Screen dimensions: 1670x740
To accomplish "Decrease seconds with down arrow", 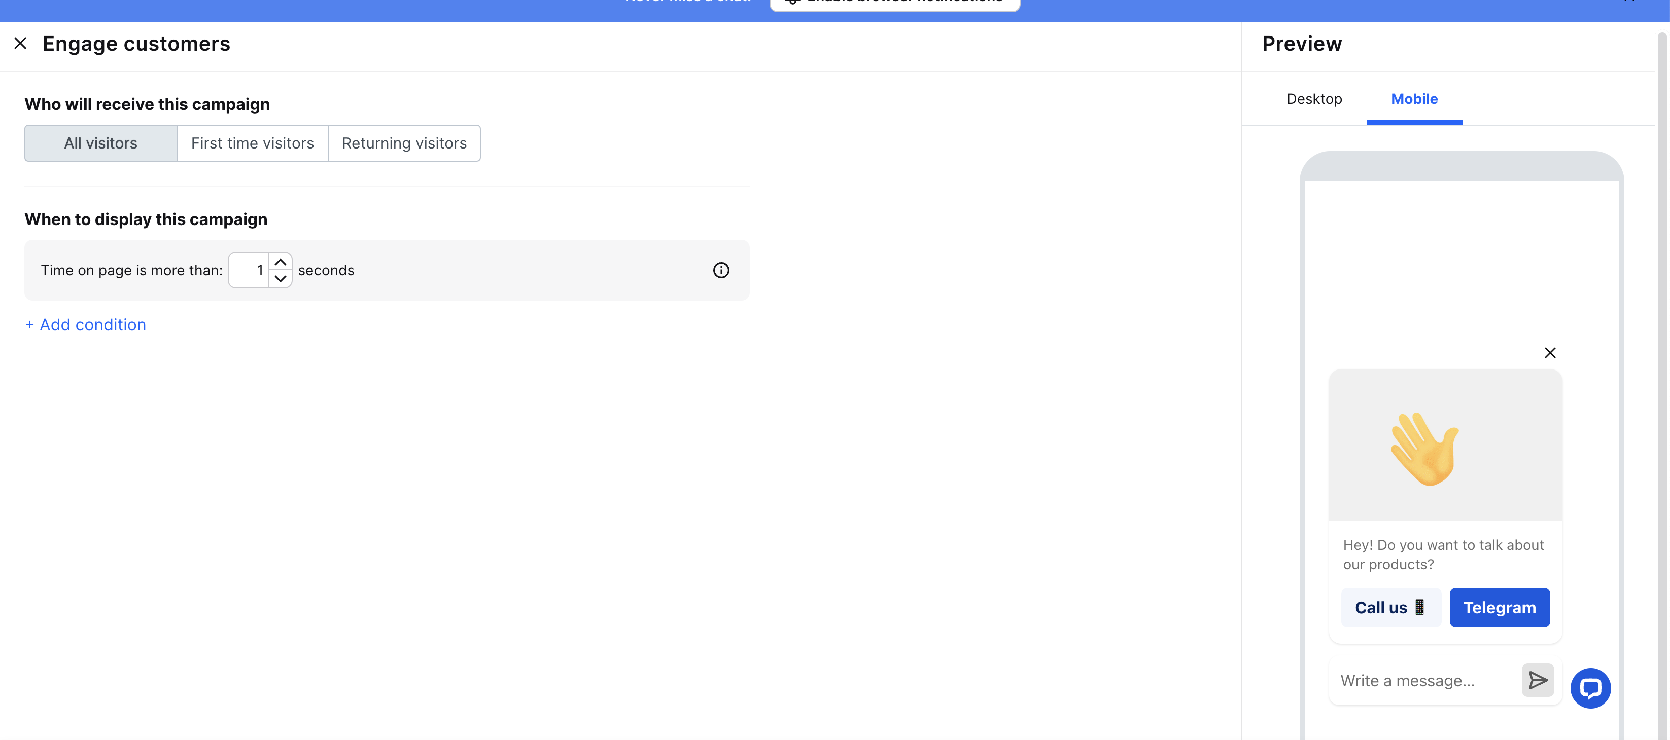I will (280, 279).
